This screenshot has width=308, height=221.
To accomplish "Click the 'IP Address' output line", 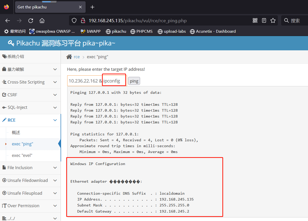I will [x=135, y=199].
